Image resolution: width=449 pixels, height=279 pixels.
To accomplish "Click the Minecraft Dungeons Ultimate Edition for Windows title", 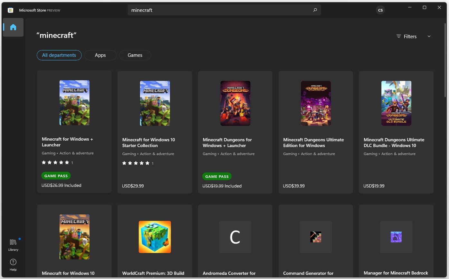I will click(x=313, y=143).
